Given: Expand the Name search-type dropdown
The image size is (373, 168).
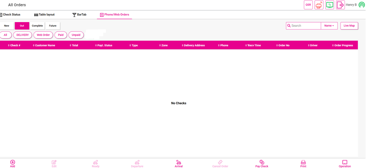Looking at the screenshot, I should 329,26.
